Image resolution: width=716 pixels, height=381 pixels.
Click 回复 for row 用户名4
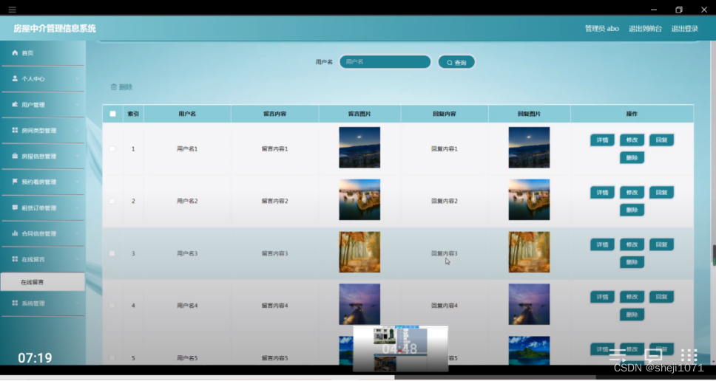pos(662,297)
